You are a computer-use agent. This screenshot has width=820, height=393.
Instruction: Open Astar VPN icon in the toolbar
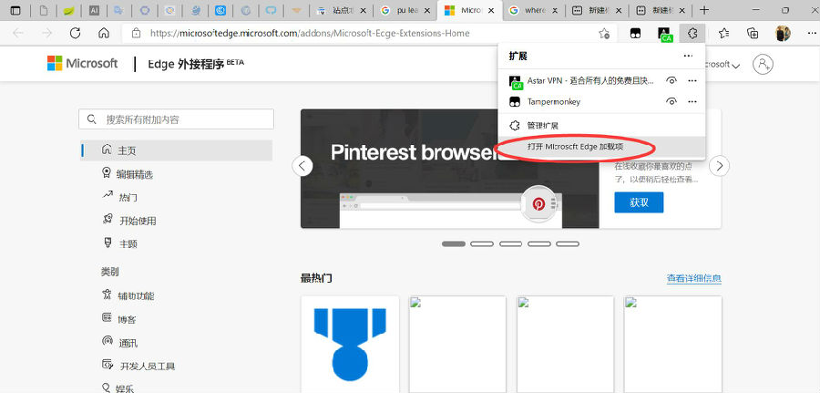(665, 35)
